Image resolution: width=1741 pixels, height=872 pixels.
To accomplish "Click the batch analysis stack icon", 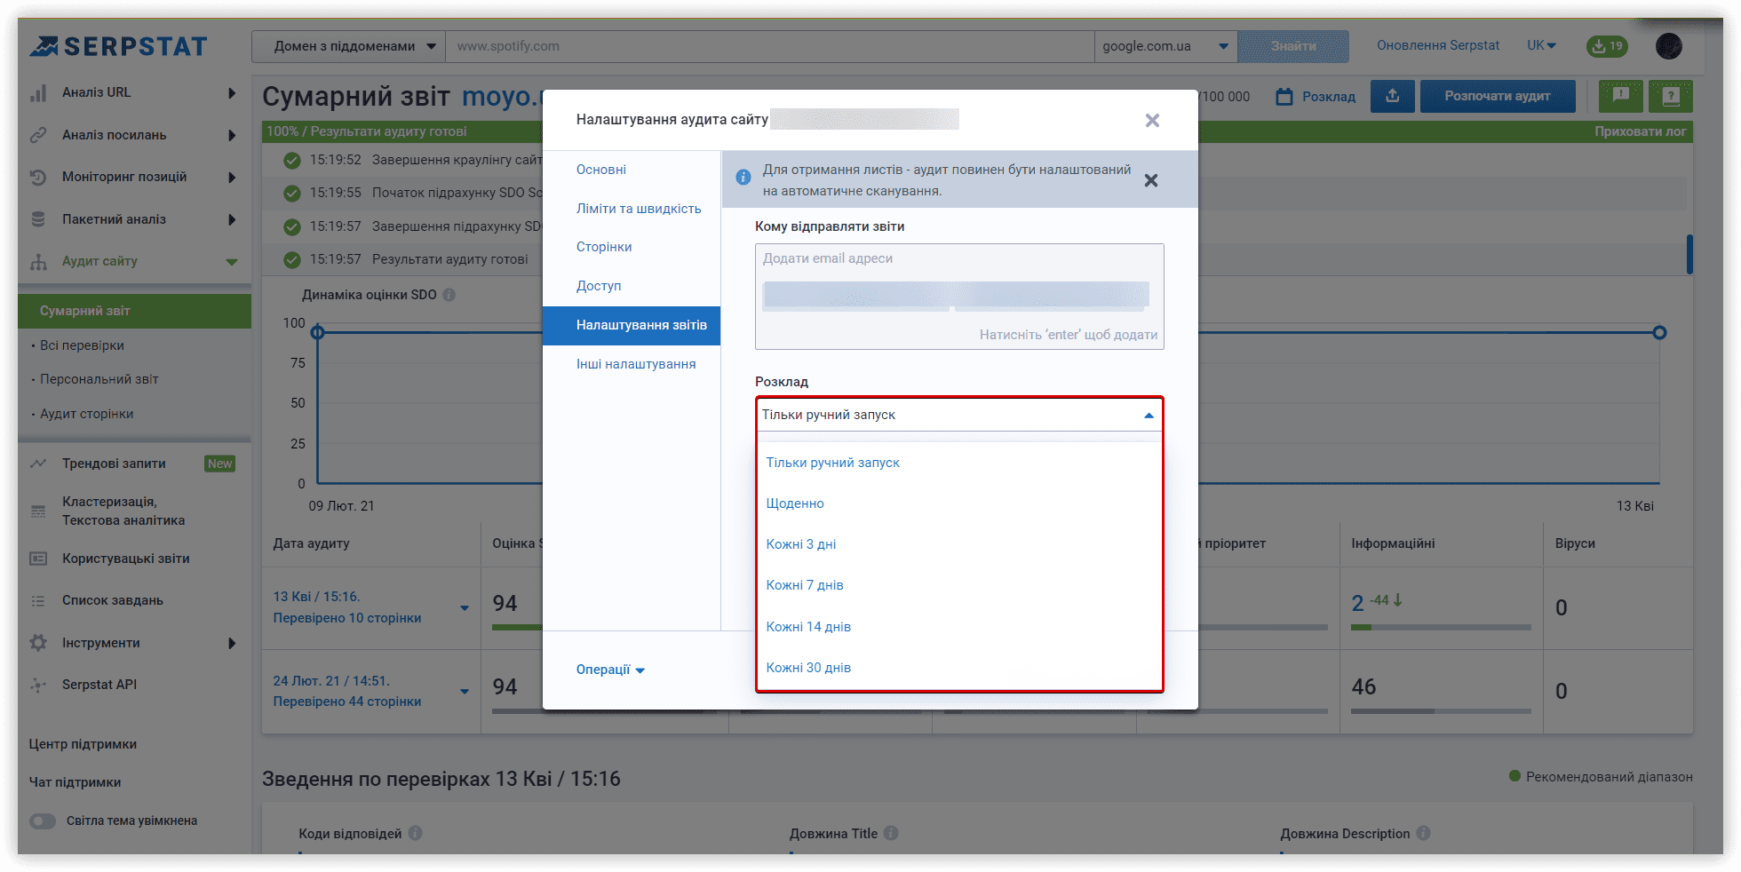I will [38, 219].
